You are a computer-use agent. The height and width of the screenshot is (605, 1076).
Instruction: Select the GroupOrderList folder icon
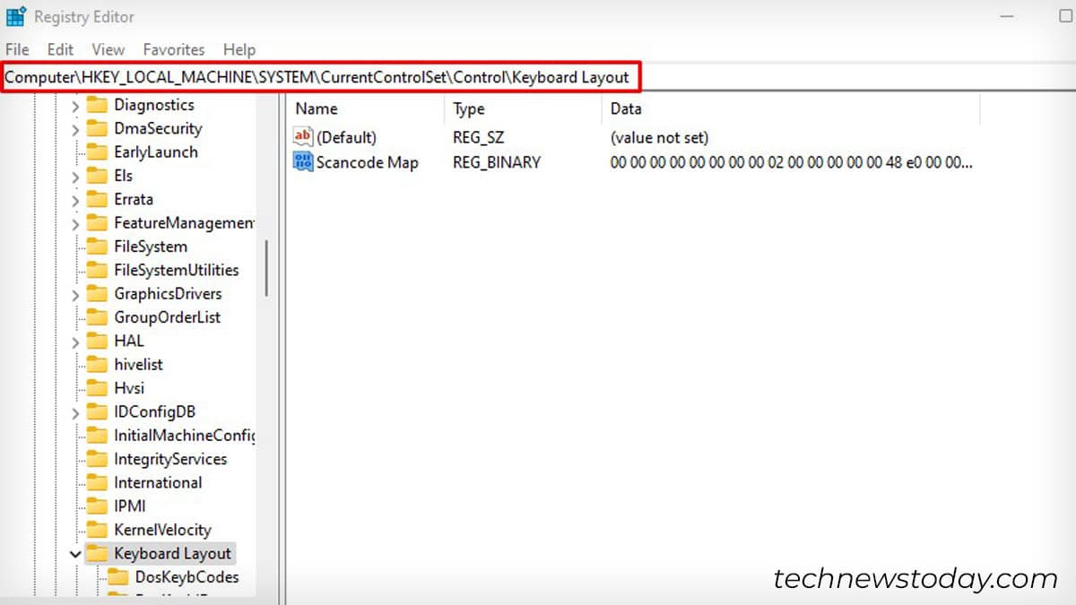point(97,317)
